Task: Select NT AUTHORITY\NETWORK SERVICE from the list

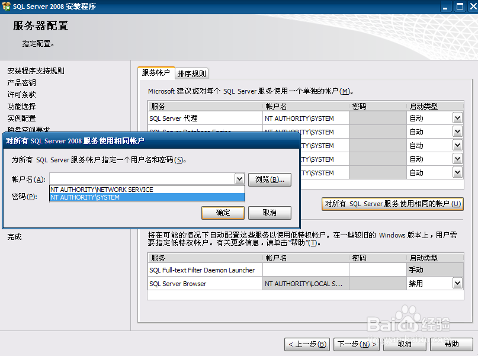Action: tap(147, 190)
